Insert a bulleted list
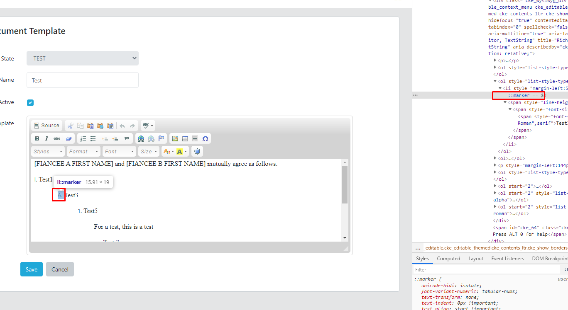The image size is (568, 310). (93, 138)
